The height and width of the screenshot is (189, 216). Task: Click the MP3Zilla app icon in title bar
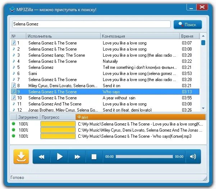click(12, 9)
